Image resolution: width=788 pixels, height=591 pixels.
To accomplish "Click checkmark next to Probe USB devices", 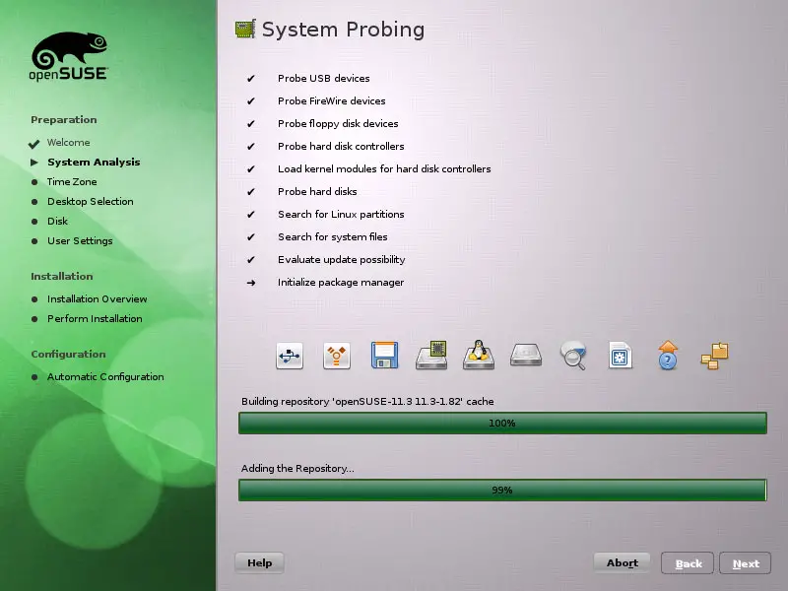I will tap(251, 79).
